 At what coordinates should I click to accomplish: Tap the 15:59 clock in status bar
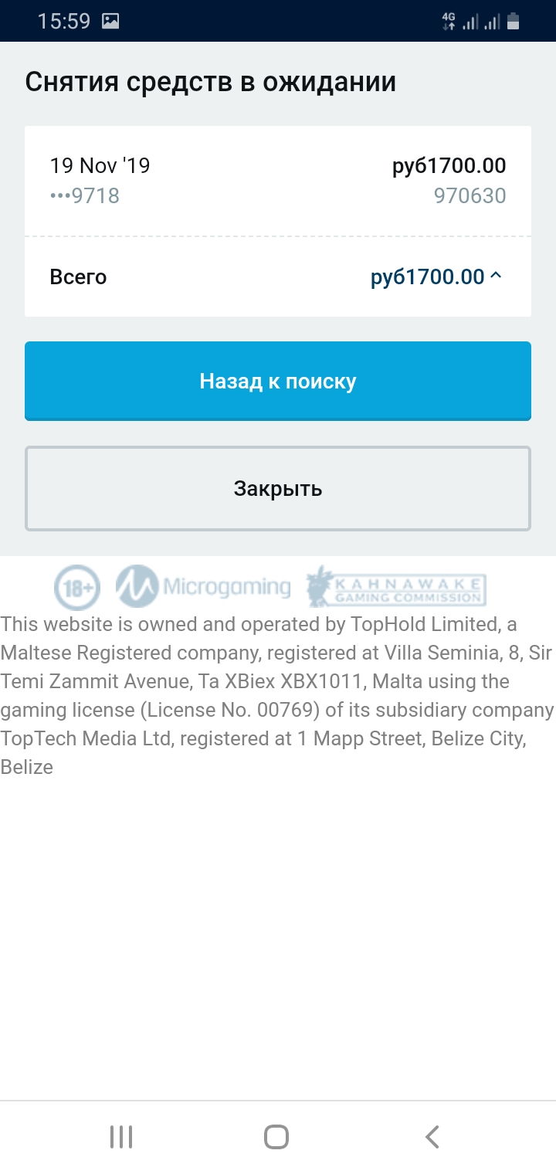point(65,21)
